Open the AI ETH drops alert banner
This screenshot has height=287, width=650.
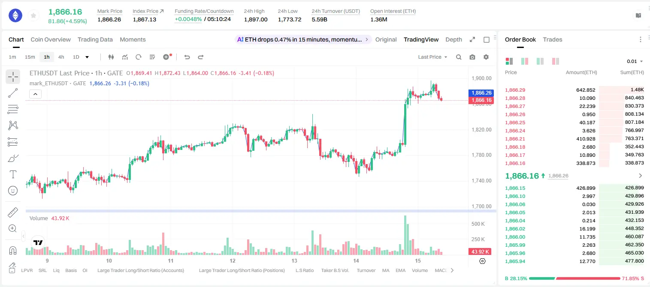click(x=303, y=39)
